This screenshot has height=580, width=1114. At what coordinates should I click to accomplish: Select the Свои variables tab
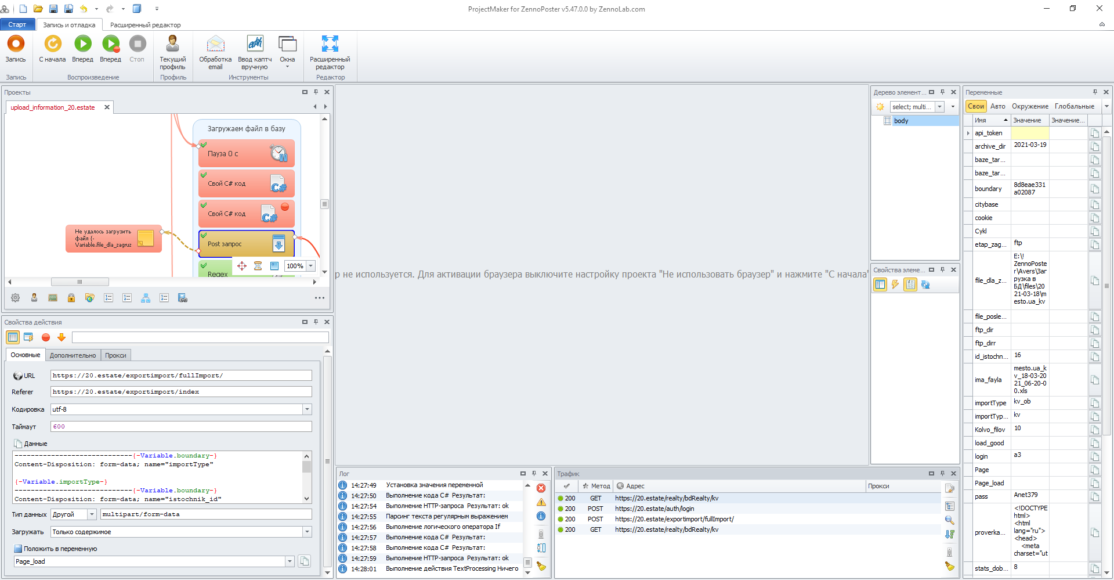976,106
